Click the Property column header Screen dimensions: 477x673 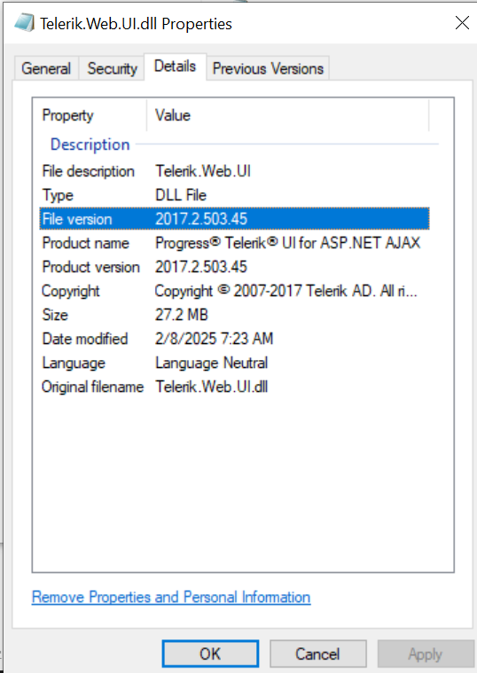click(x=68, y=115)
